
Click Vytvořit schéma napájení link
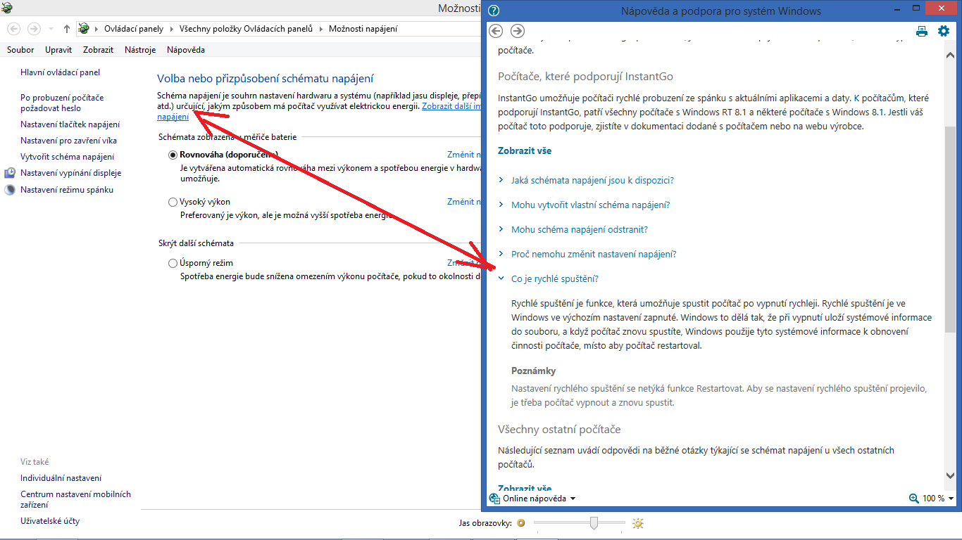(x=68, y=157)
